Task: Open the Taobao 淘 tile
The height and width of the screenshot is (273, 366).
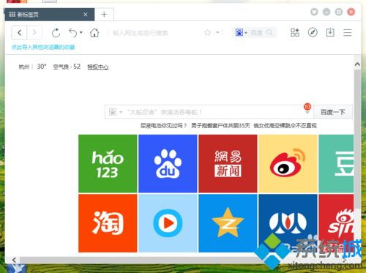Action: 108,223
